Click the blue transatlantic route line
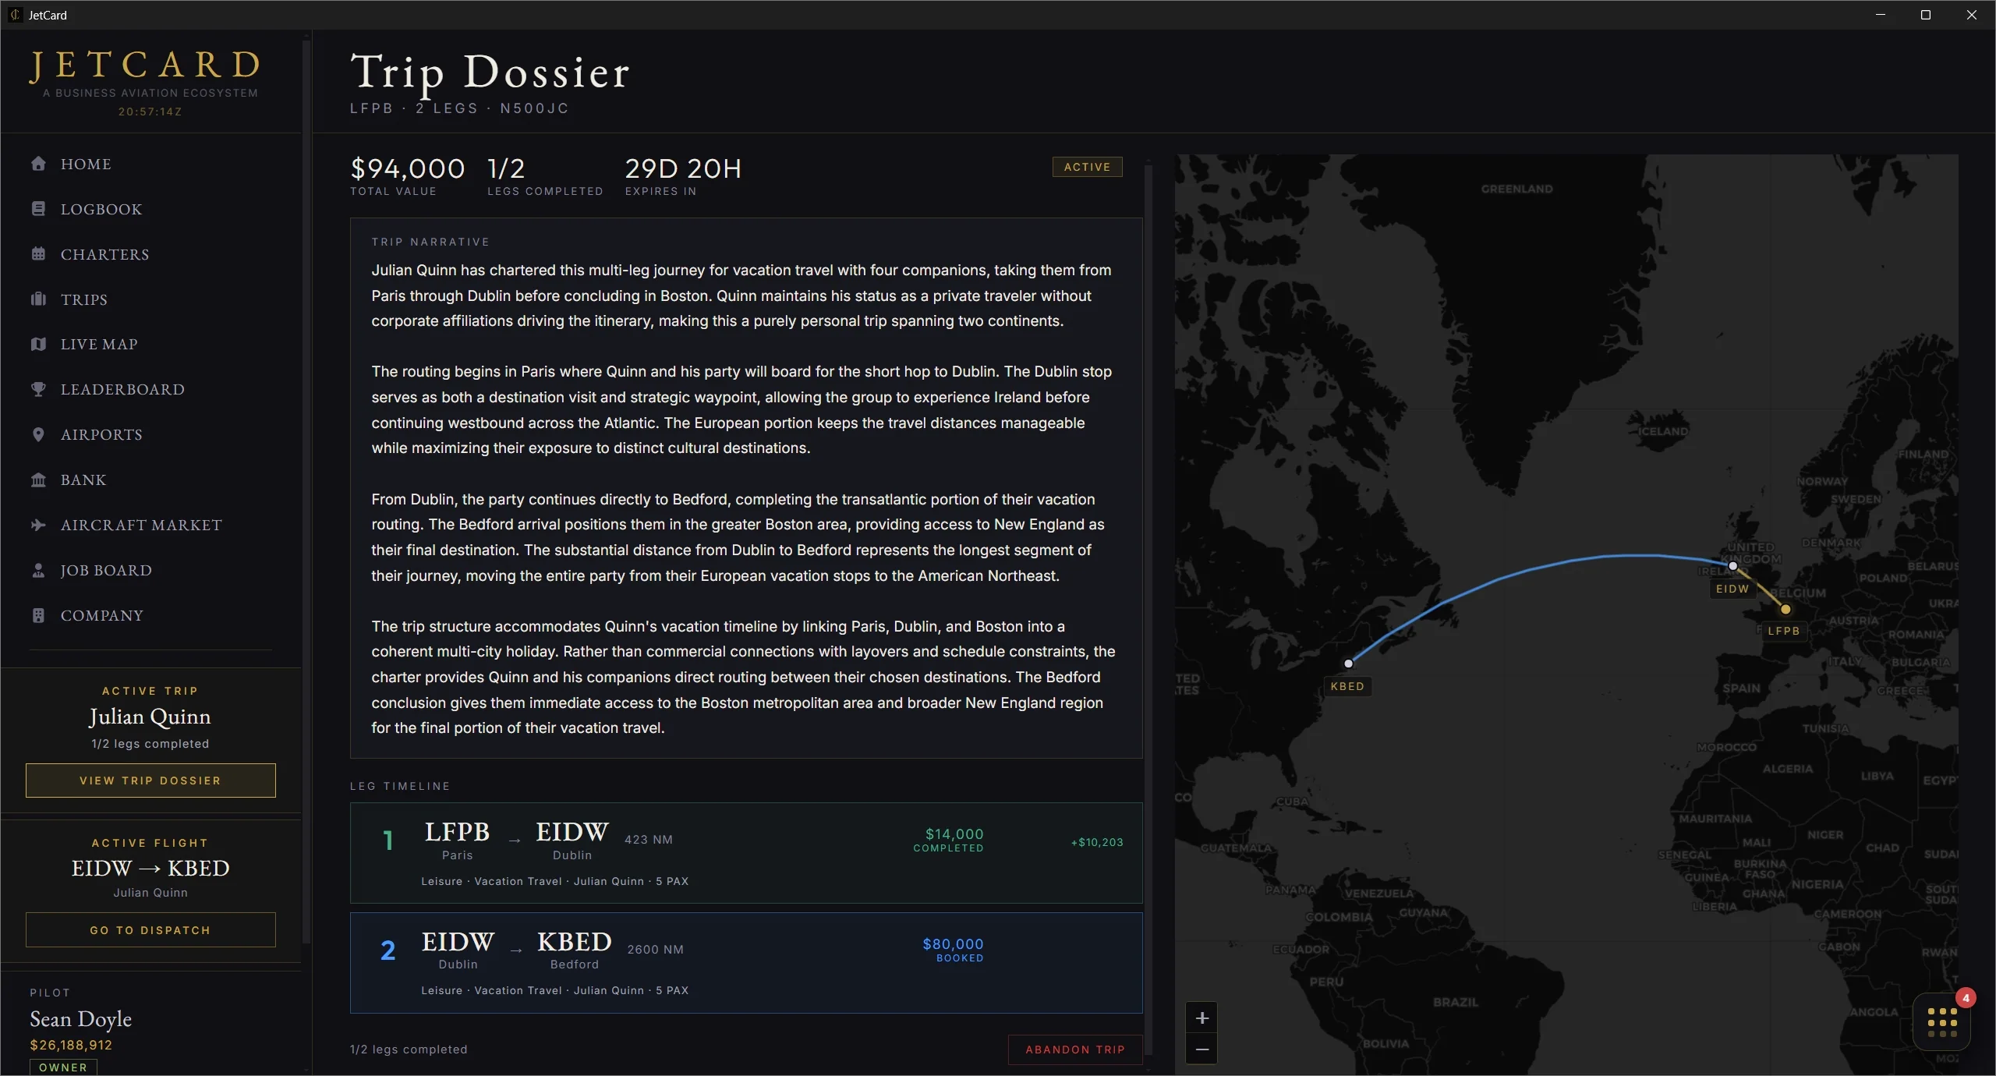Screen dimensions: 1996x1076 click(x=1528, y=569)
